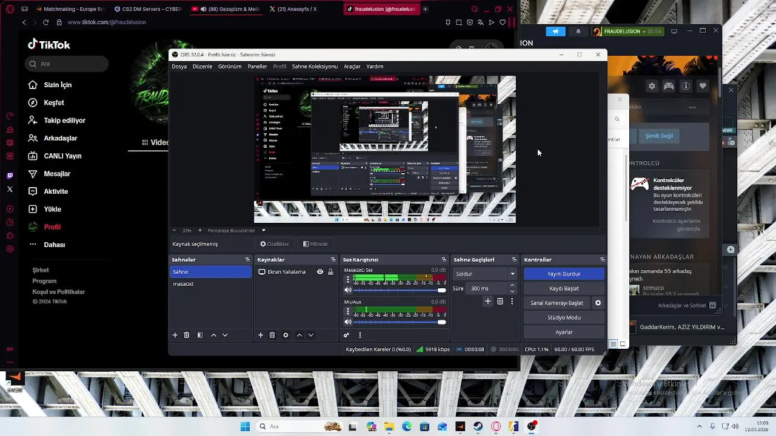Adjust Mic/Aux volume slider
Viewport: 776px width, 436px height.
pyautogui.click(x=400, y=322)
